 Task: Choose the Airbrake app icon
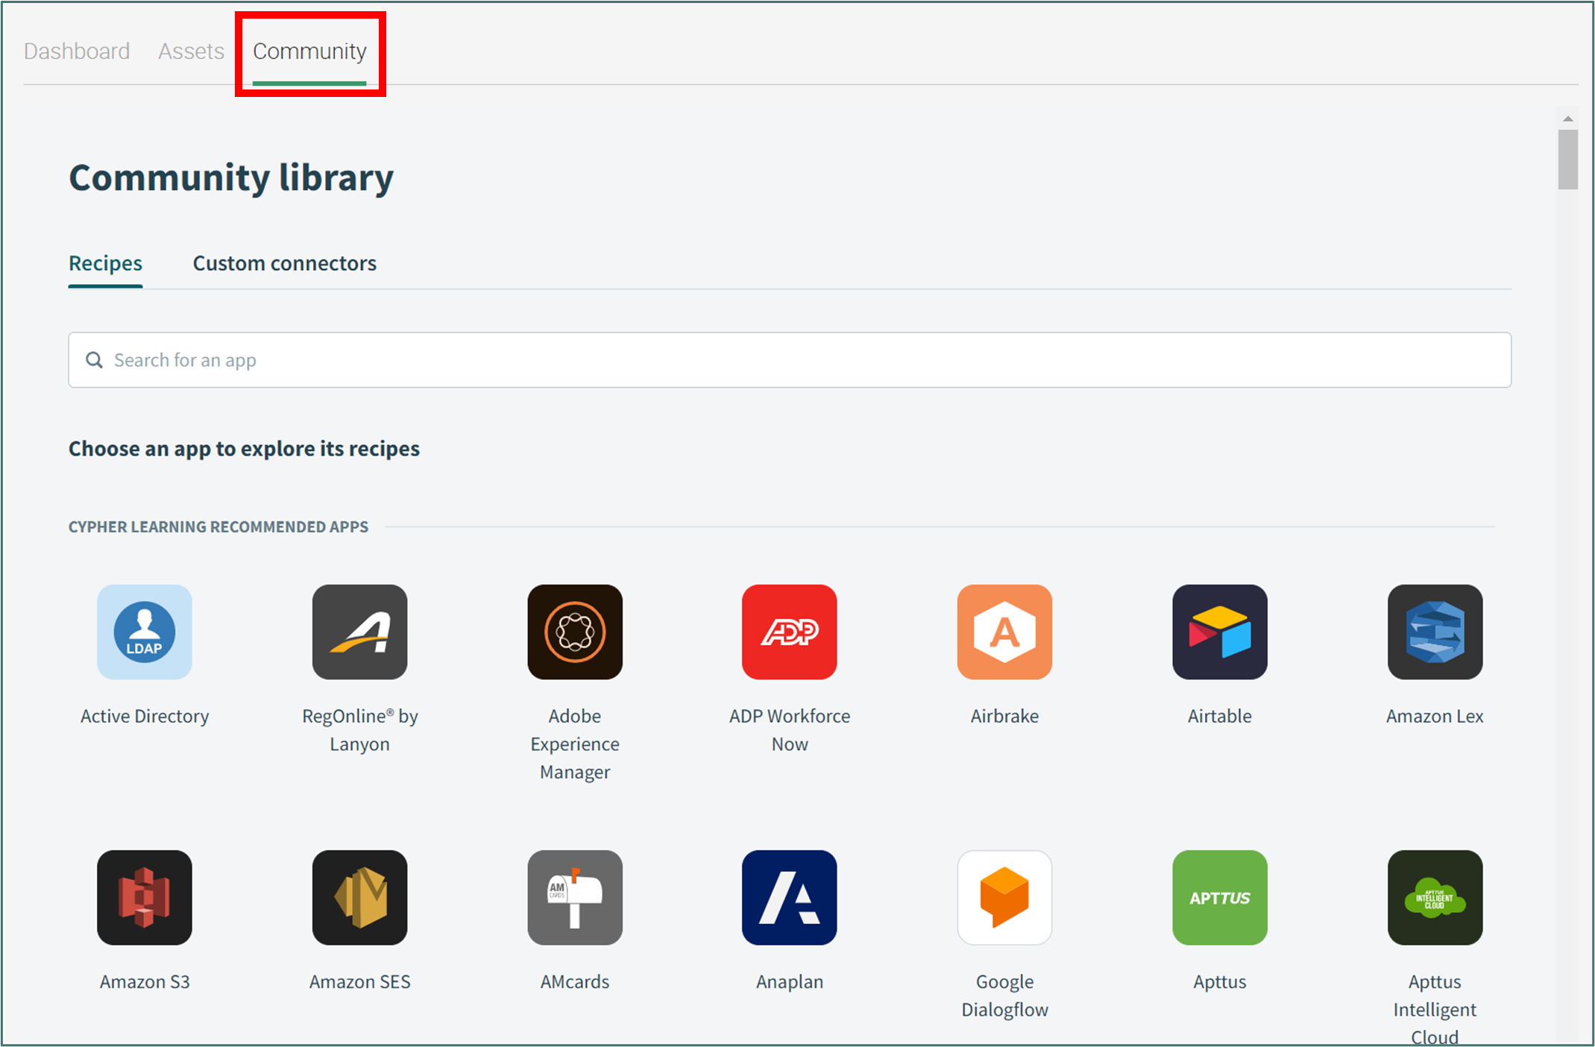point(1004,632)
